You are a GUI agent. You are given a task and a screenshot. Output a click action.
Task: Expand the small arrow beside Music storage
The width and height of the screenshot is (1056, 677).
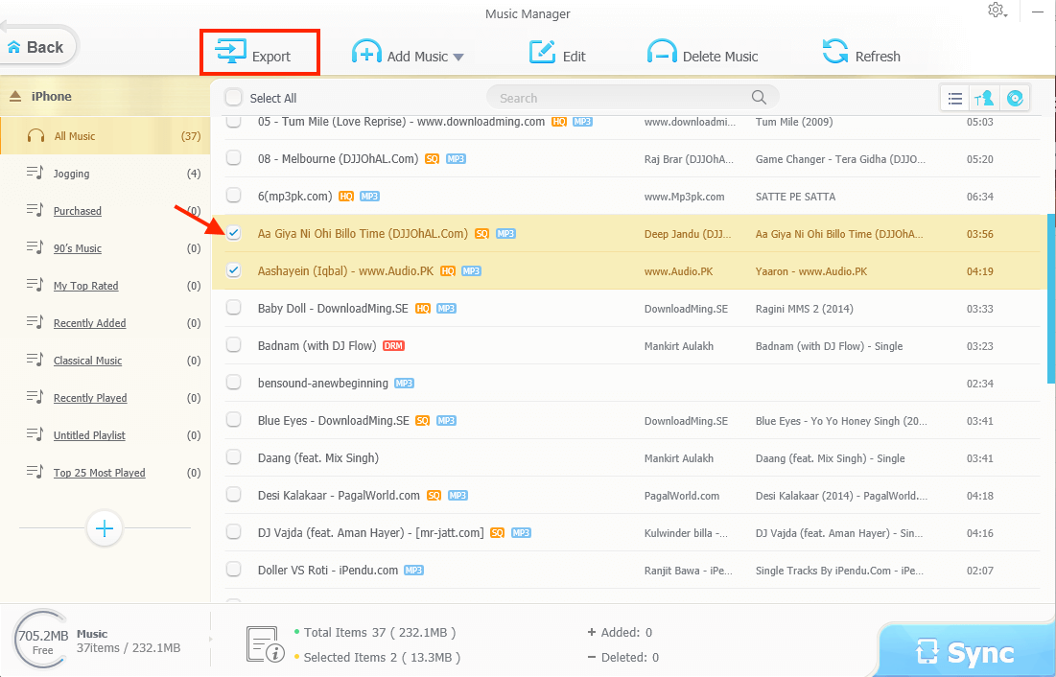211,639
